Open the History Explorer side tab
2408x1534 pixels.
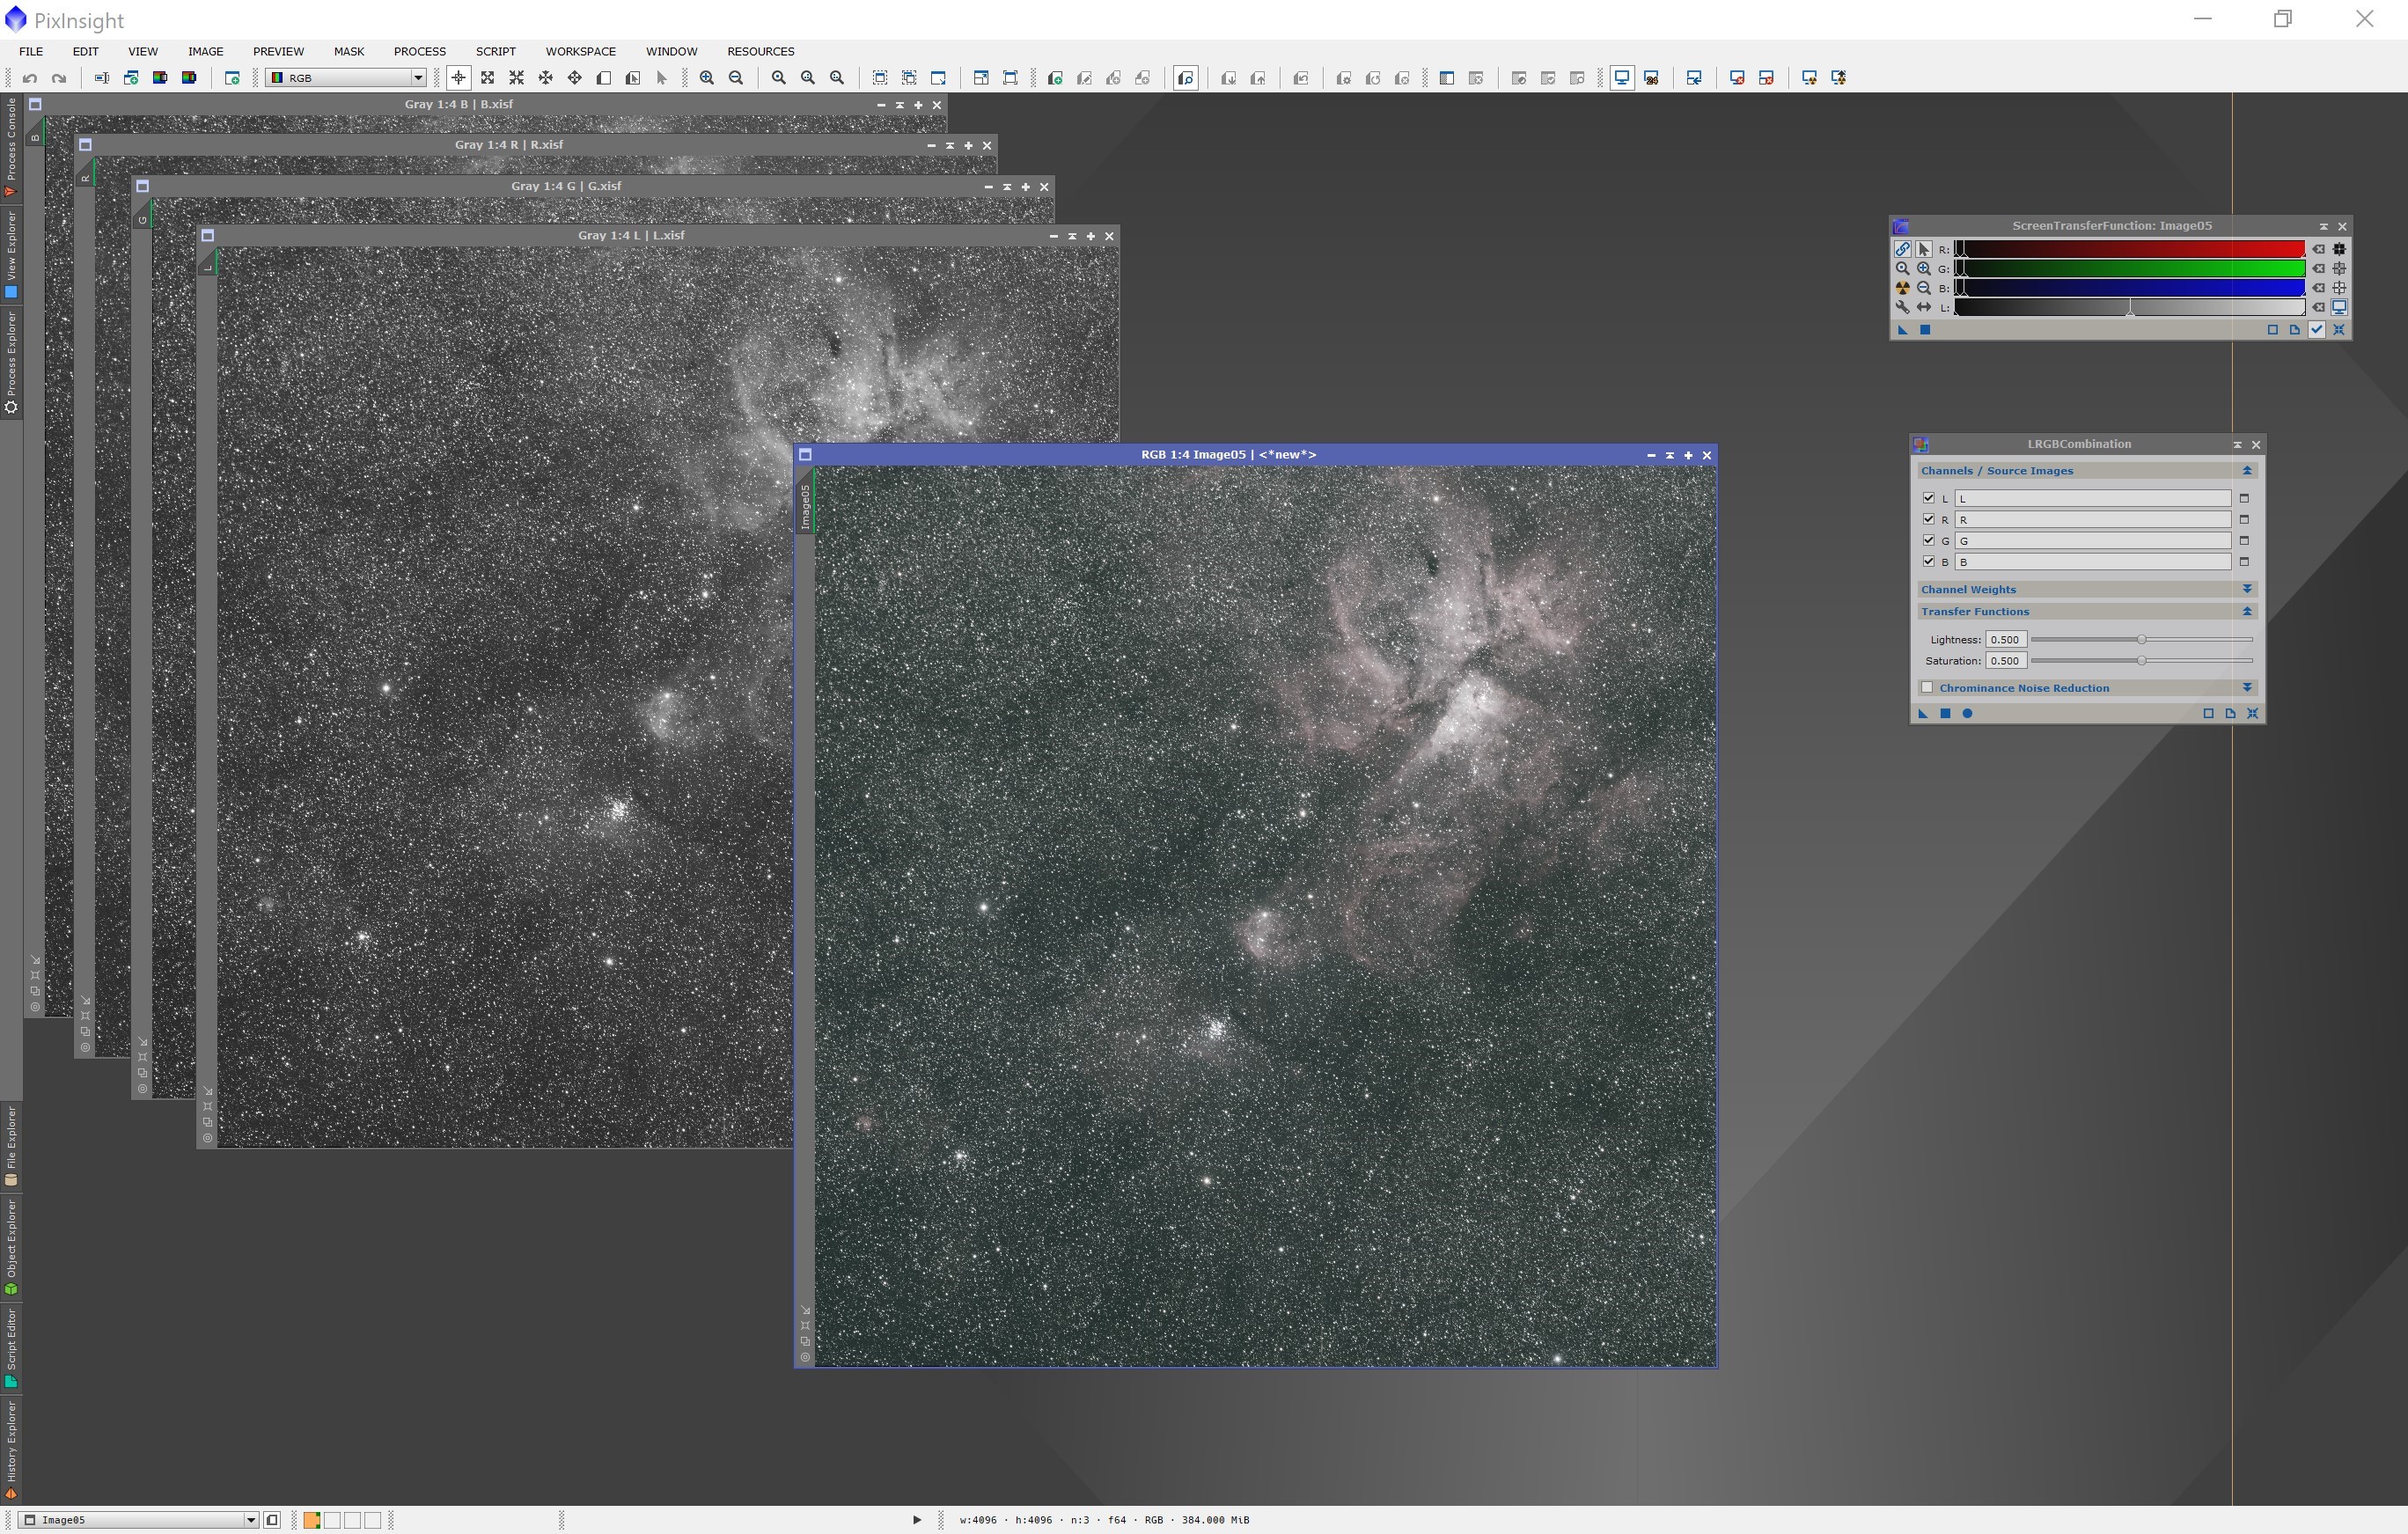pos(11,1449)
